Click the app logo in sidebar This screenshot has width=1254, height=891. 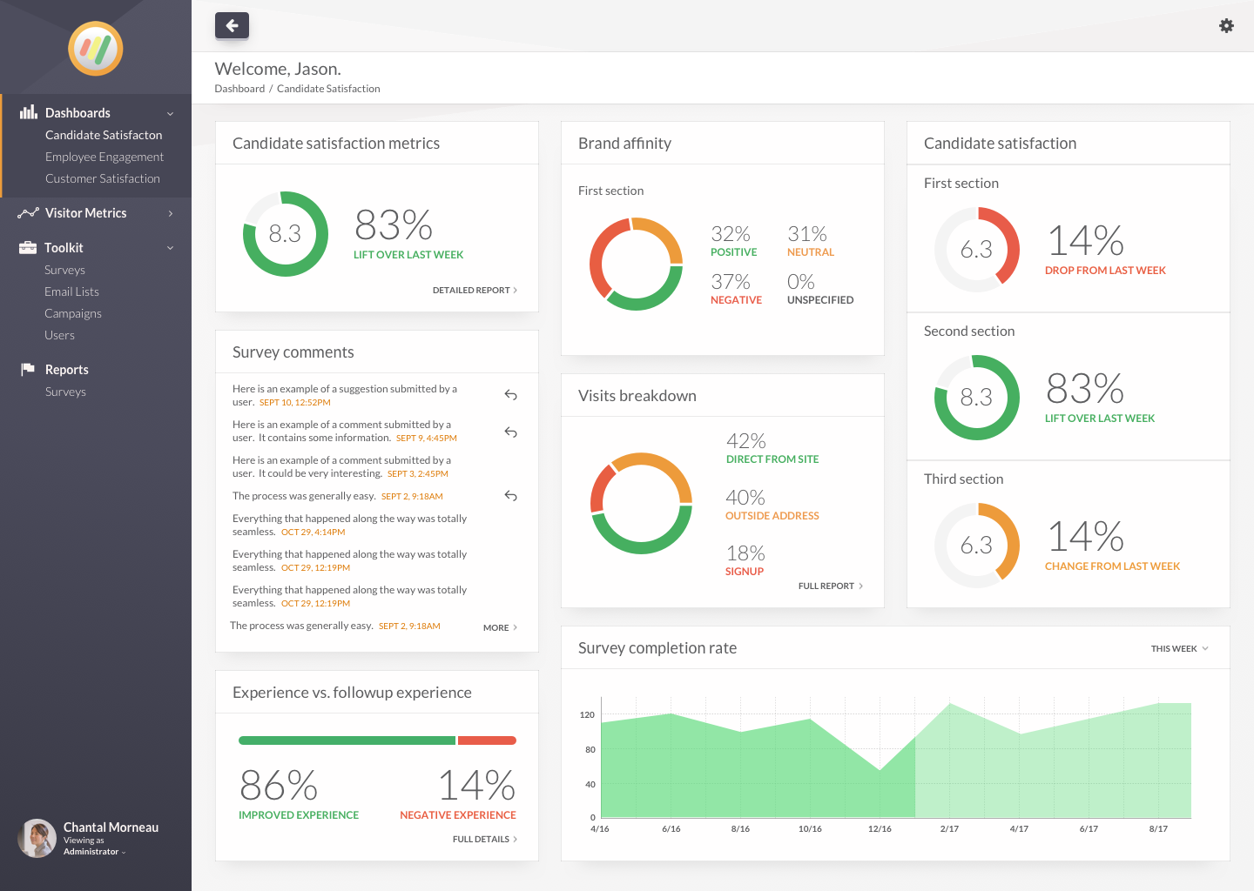pos(96,49)
